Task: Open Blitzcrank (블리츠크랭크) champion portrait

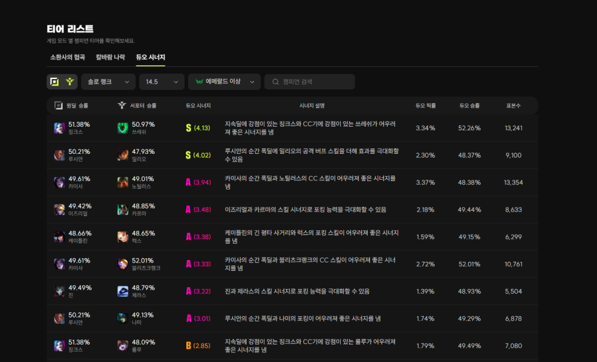Action: 122,264
